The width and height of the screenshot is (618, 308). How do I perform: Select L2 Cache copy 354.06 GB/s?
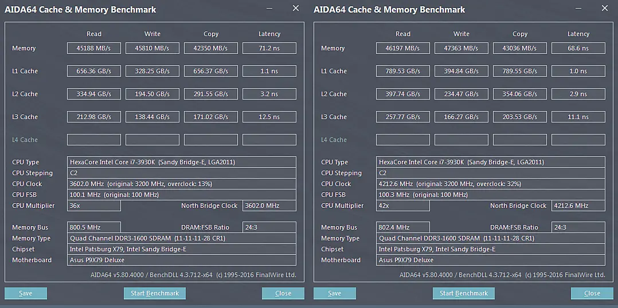pyautogui.click(x=520, y=94)
